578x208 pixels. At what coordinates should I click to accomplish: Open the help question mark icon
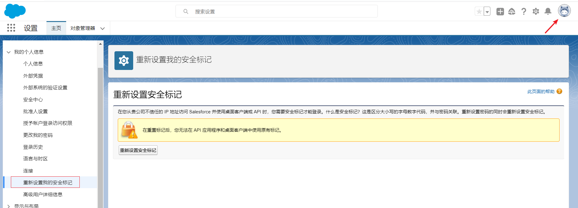pos(524,11)
